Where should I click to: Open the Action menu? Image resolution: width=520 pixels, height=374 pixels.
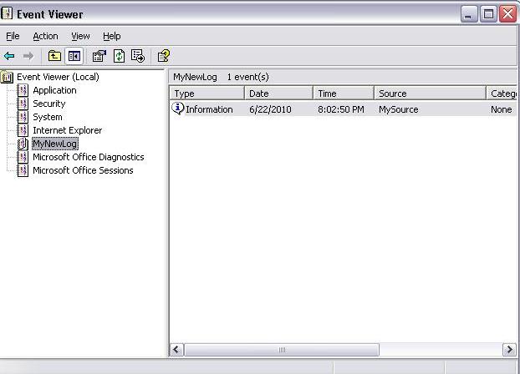click(45, 36)
